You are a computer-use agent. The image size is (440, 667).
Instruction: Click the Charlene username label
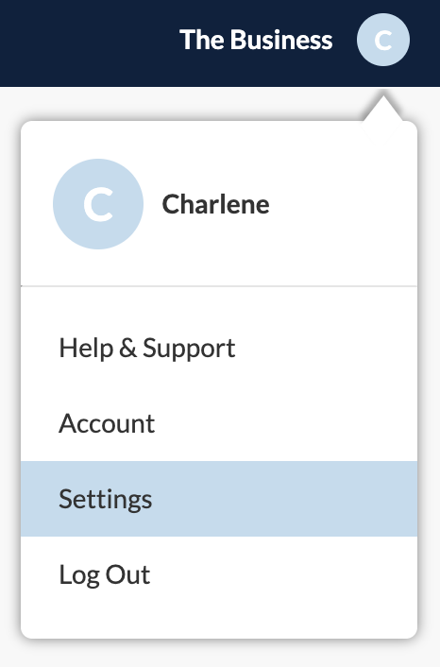pos(215,204)
